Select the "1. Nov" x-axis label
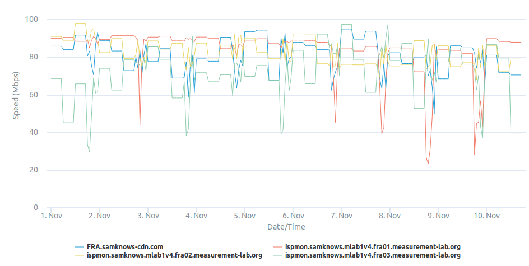The width and height of the screenshot is (529, 266). tap(51, 216)
